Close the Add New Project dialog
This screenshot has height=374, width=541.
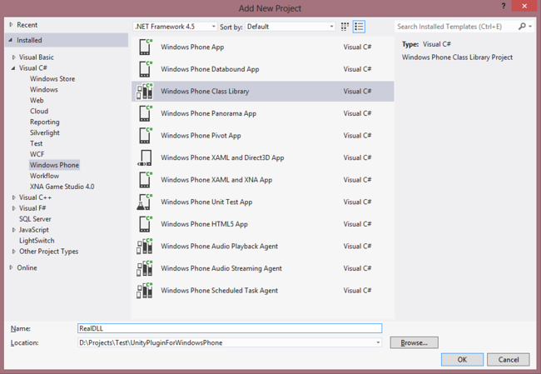click(x=524, y=6)
